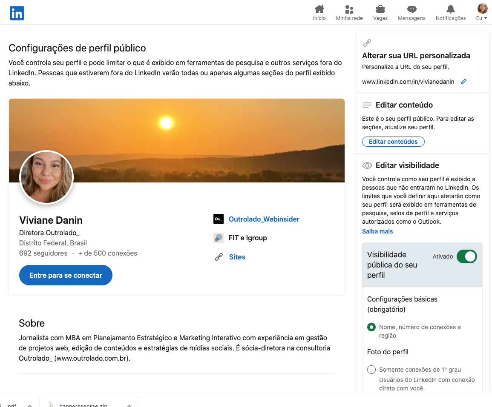492x407 pixels.
Task: Expand the pdf download options chevron
Action: pos(30,404)
